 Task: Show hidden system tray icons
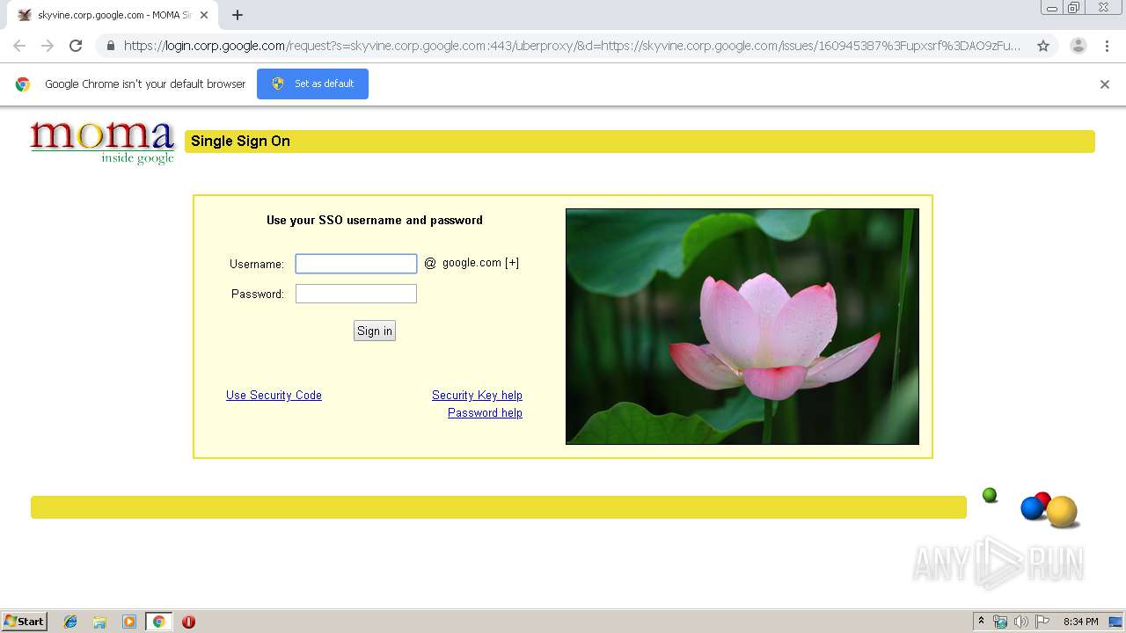pyautogui.click(x=982, y=622)
